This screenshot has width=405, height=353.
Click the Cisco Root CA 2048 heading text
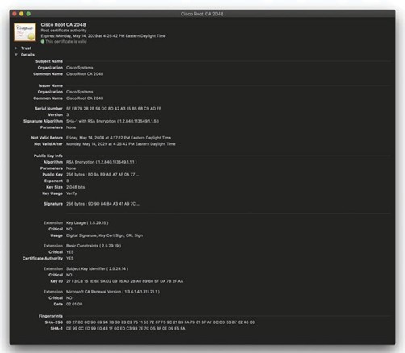pyautogui.click(x=63, y=24)
